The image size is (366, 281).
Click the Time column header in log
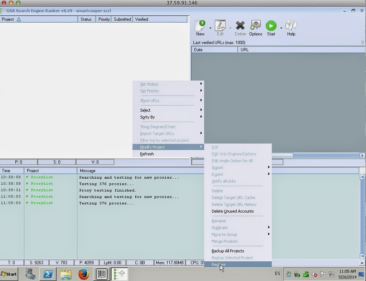tap(12, 171)
